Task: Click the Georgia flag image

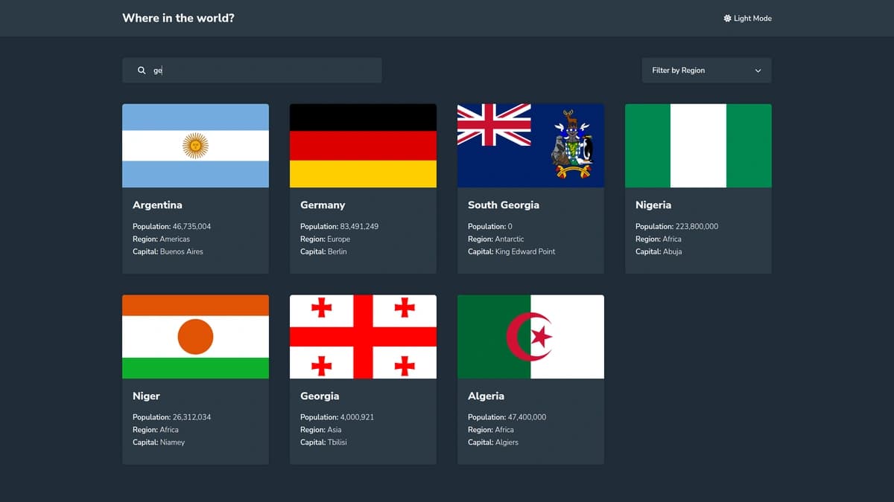Action: (363, 336)
